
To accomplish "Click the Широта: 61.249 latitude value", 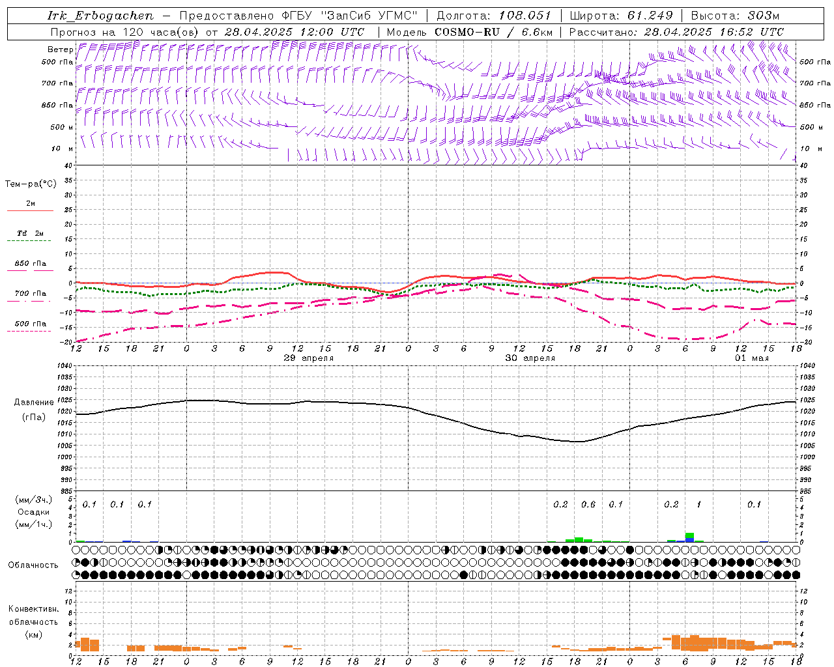I will pos(621,16).
